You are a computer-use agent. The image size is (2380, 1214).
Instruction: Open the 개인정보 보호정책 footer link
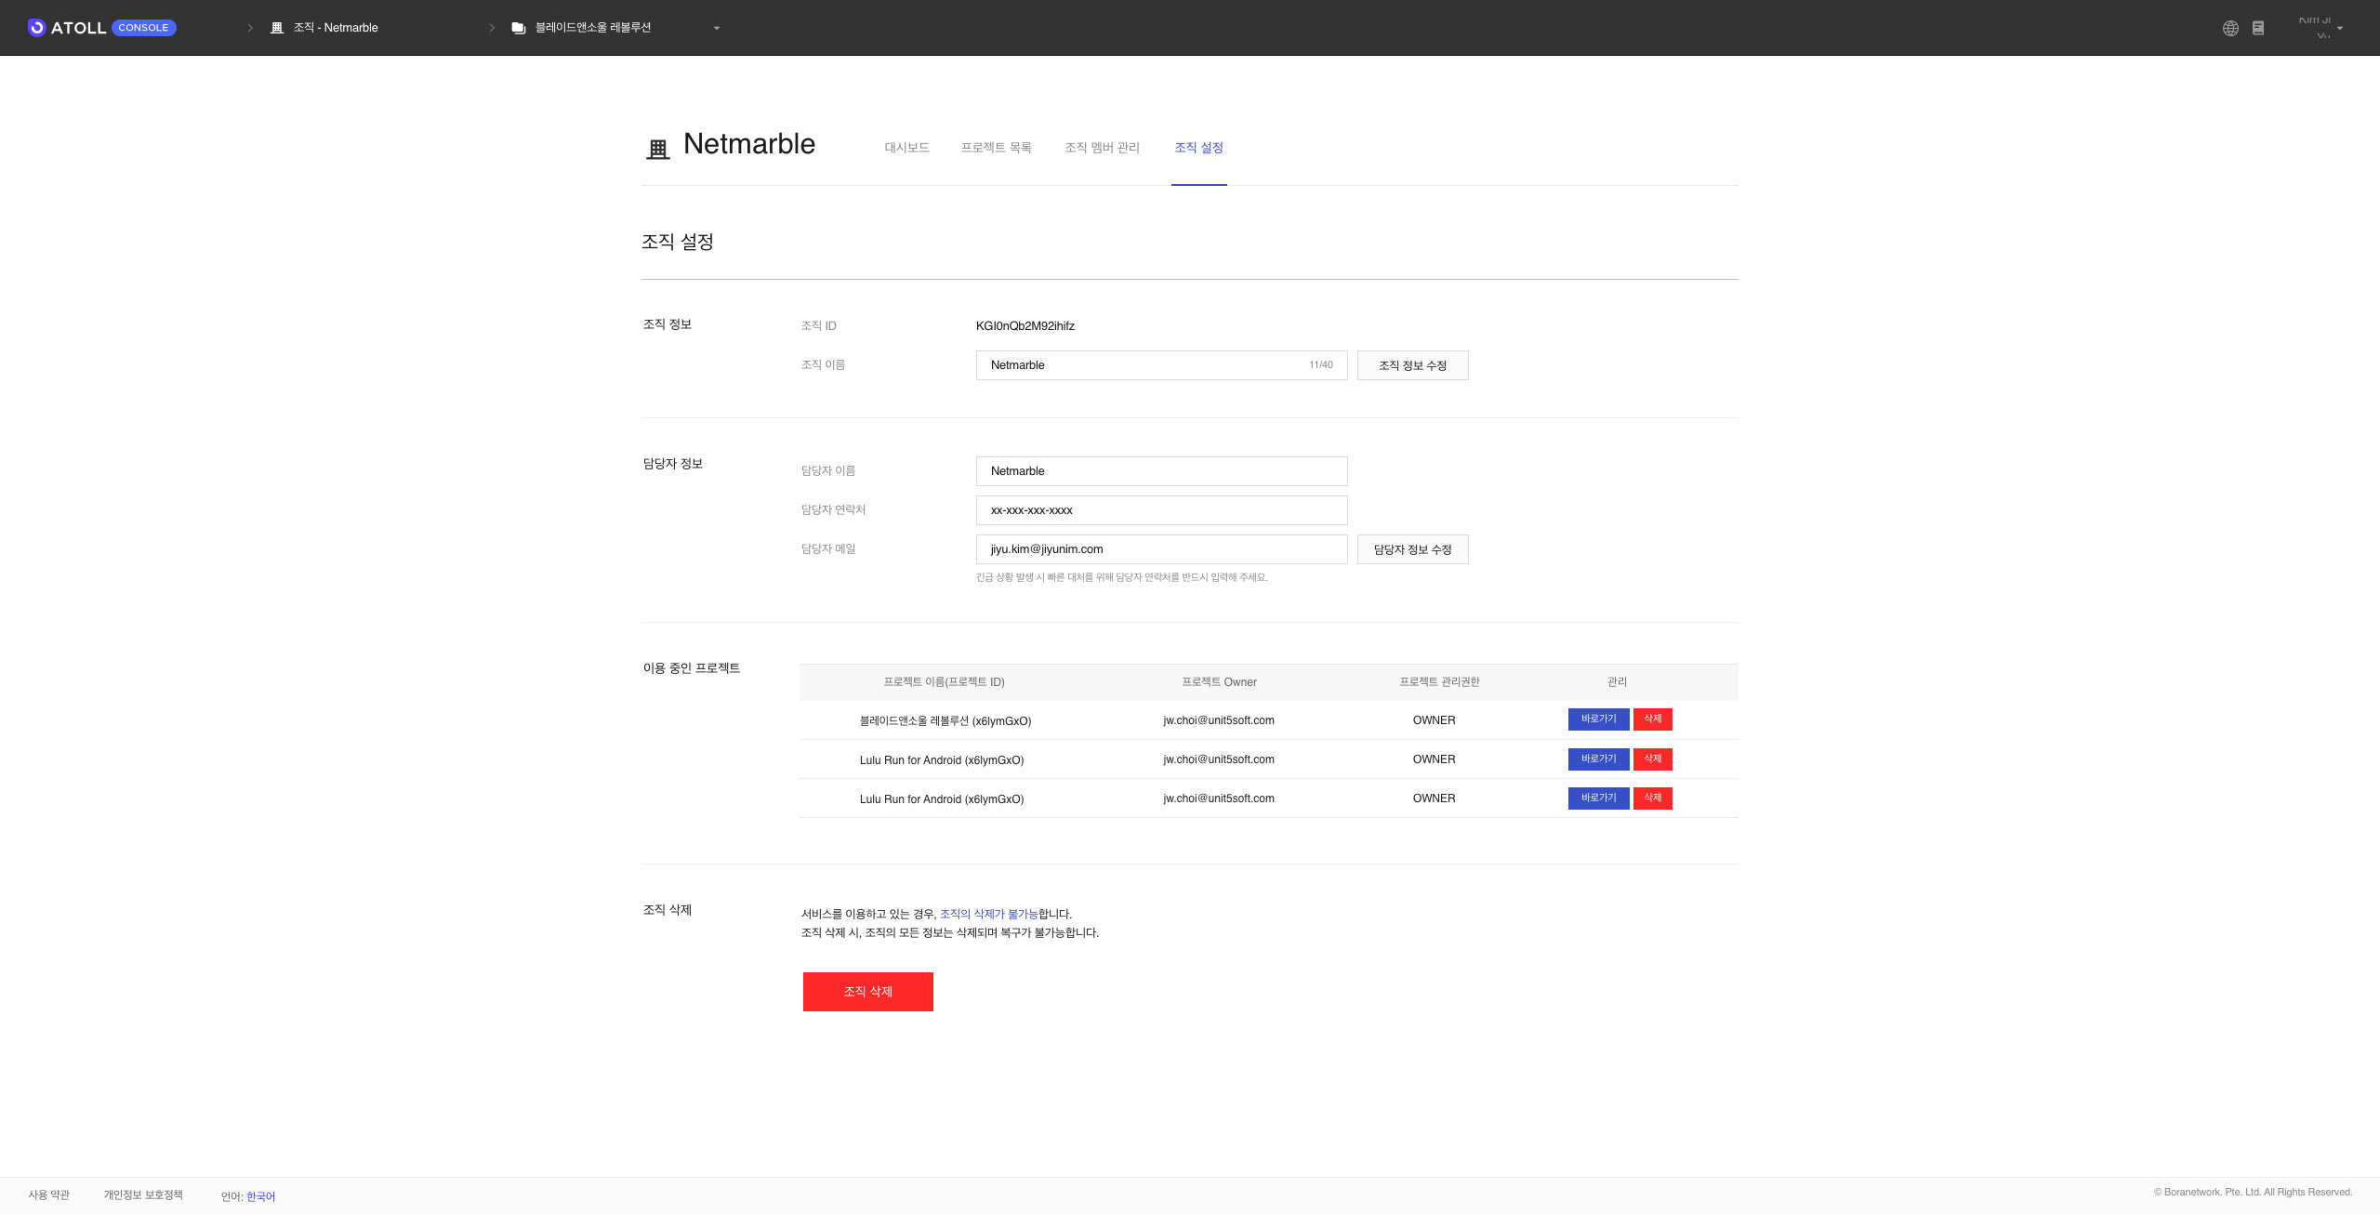click(x=143, y=1195)
